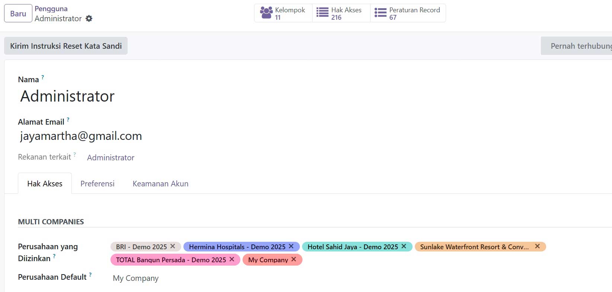Switch to the Preferensi tab
Image resolution: width=612 pixels, height=292 pixels.
97,184
